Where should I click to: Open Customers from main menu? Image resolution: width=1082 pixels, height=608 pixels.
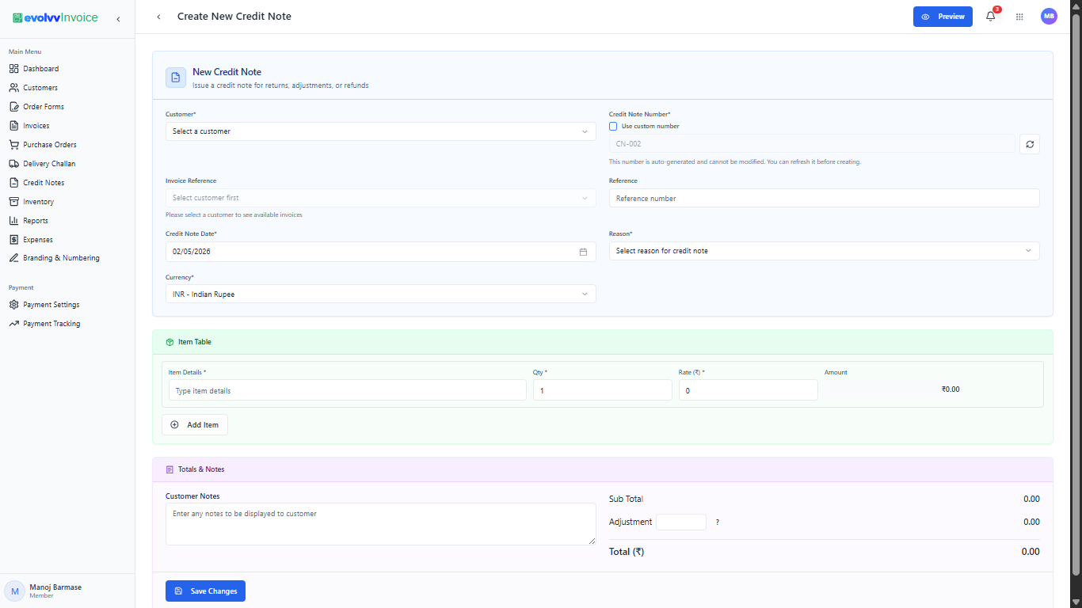click(40, 88)
